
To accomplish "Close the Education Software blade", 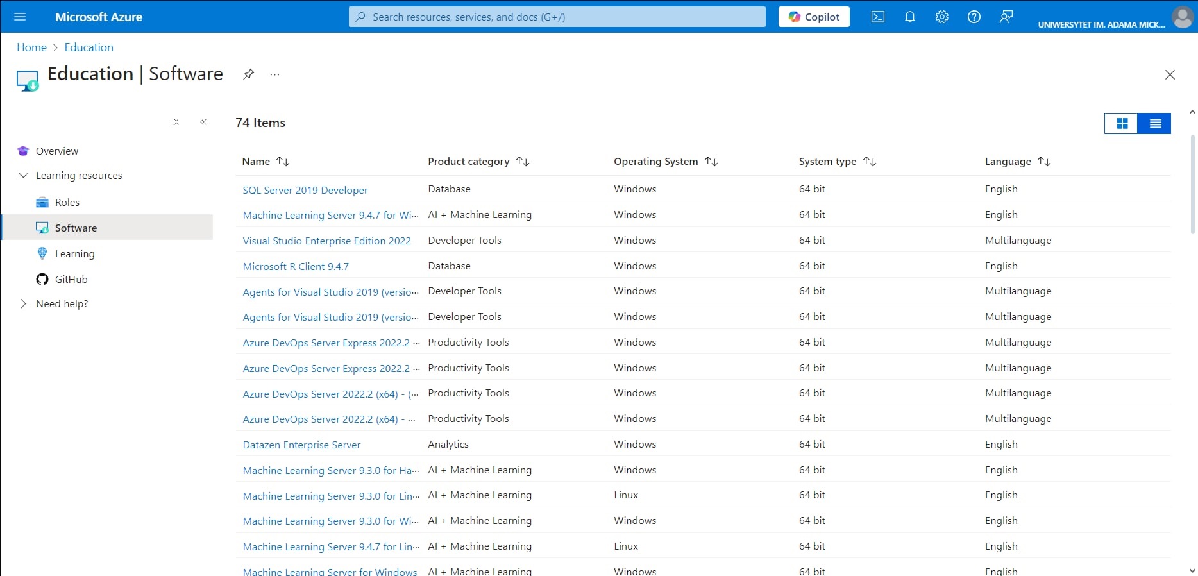I will 1170,75.
